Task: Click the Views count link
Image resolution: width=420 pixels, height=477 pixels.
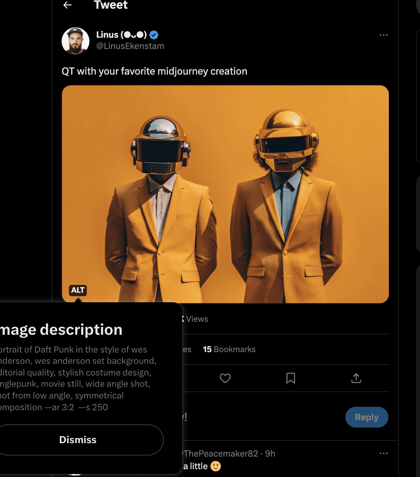Action: pos(195,319)
